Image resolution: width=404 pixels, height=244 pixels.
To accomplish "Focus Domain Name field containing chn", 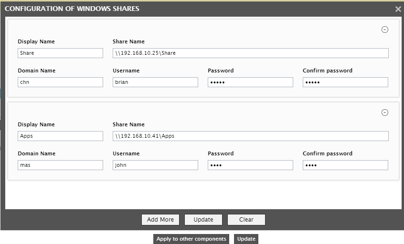I will point(60,82).
